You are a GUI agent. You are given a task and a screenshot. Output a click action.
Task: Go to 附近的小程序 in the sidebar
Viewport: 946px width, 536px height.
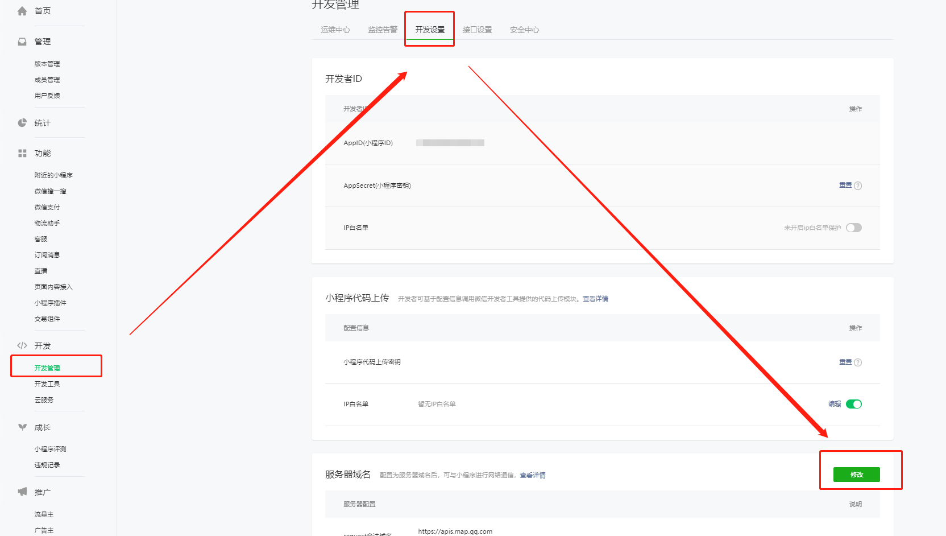[x=53, y=175]
